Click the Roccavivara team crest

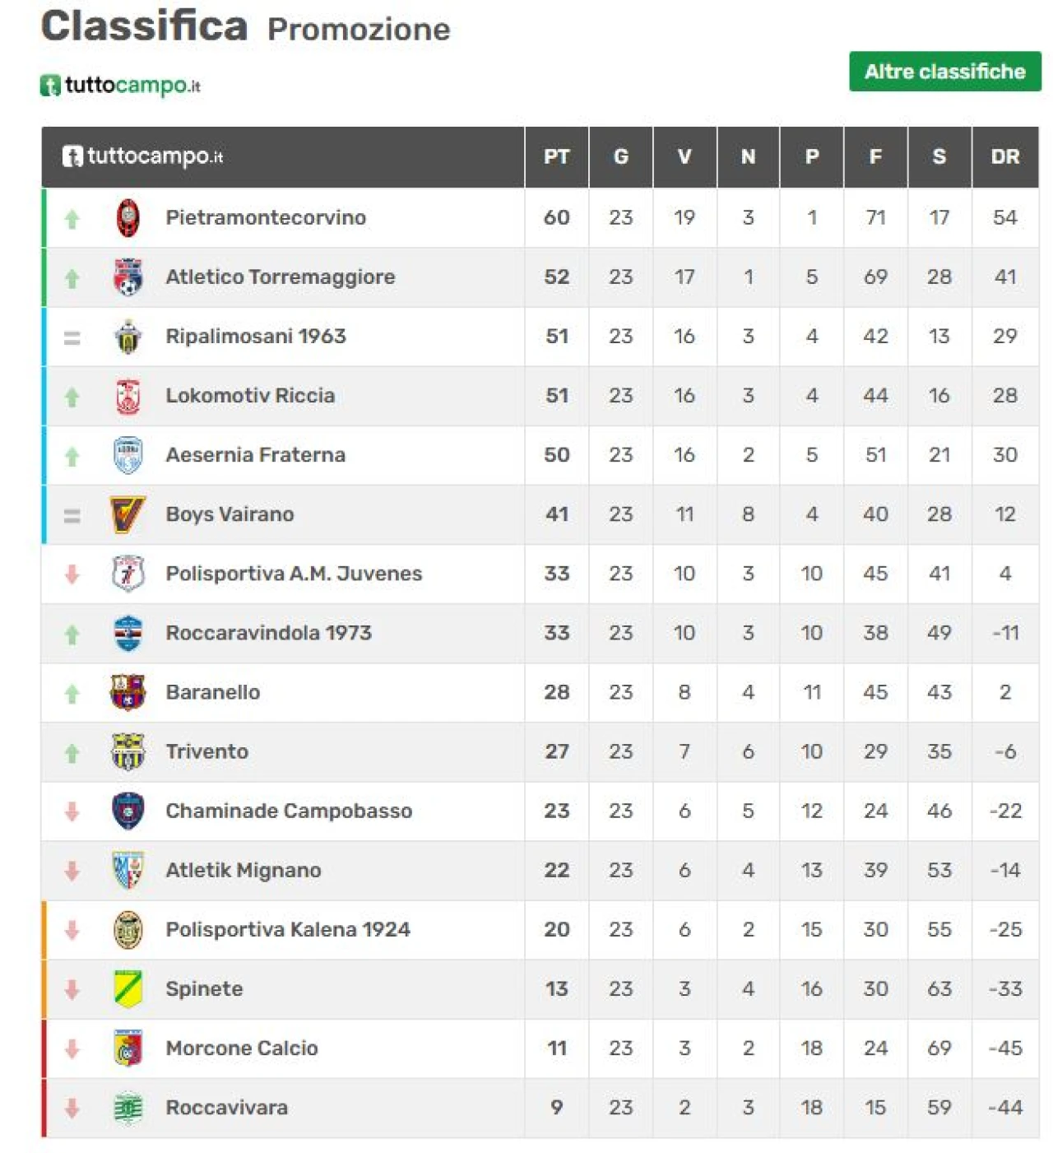[x=128, y=1108]
